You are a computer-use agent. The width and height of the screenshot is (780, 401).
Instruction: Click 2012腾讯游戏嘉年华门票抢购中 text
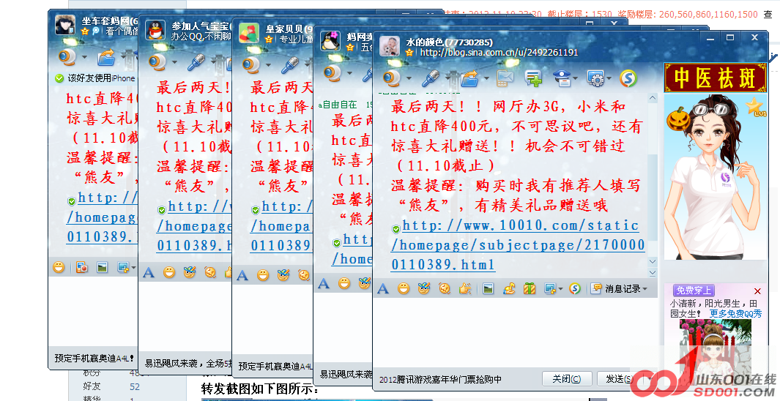(x=440, y=380)
